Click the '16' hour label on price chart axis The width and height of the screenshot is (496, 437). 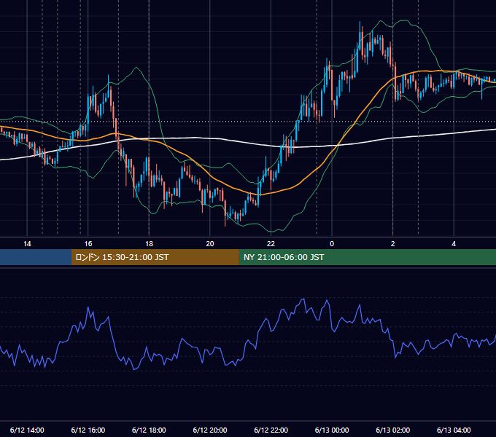pyautogui.click(x=88, y=244)
